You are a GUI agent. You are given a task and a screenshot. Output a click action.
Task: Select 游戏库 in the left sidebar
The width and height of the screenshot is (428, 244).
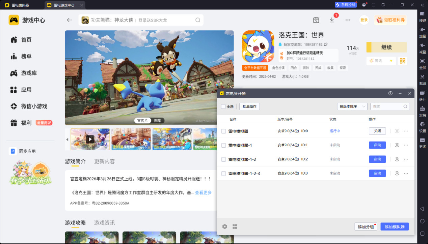click(x=28, y=73)
